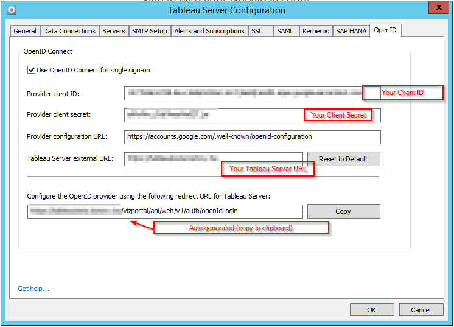
Task: Select the Kerberos tab
Action: click(316, 31)
